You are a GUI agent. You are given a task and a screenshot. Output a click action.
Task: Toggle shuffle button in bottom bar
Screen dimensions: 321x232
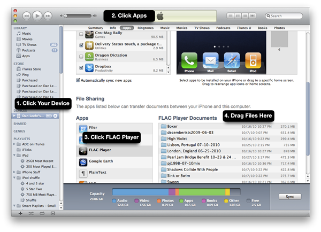pos(31,213)
